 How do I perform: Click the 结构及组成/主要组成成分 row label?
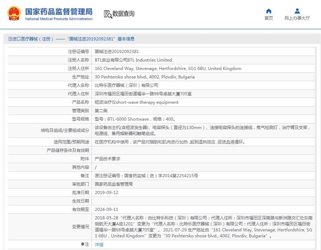click(x=65, y=130)
